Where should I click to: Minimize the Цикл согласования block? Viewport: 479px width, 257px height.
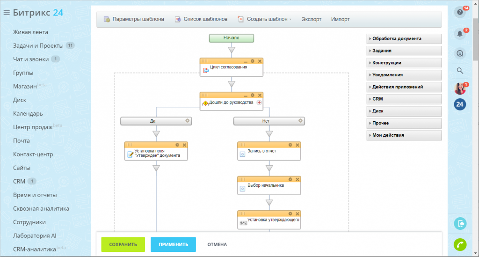click(246, 62)
